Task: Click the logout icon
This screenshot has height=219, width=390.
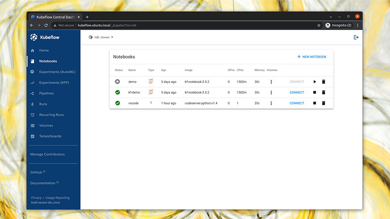Action: 356,37
